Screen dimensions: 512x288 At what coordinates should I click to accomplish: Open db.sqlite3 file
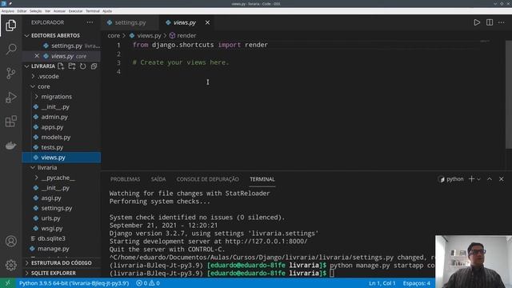(51, 238)
